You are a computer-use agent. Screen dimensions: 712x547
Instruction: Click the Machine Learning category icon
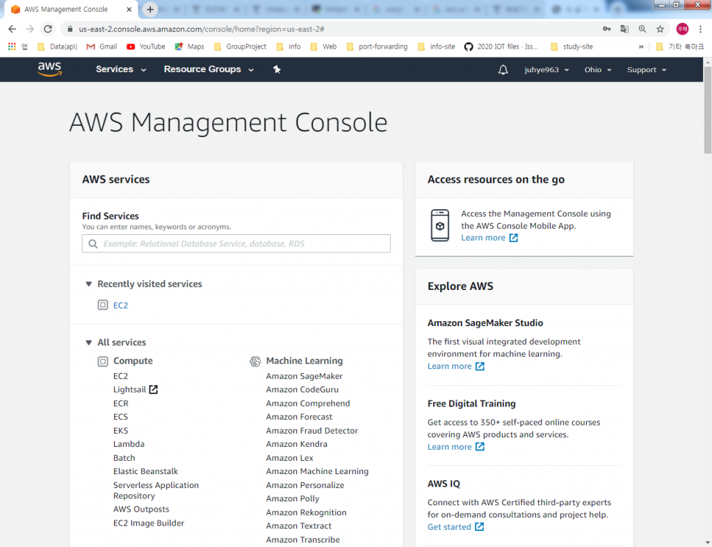coord(255,361)
